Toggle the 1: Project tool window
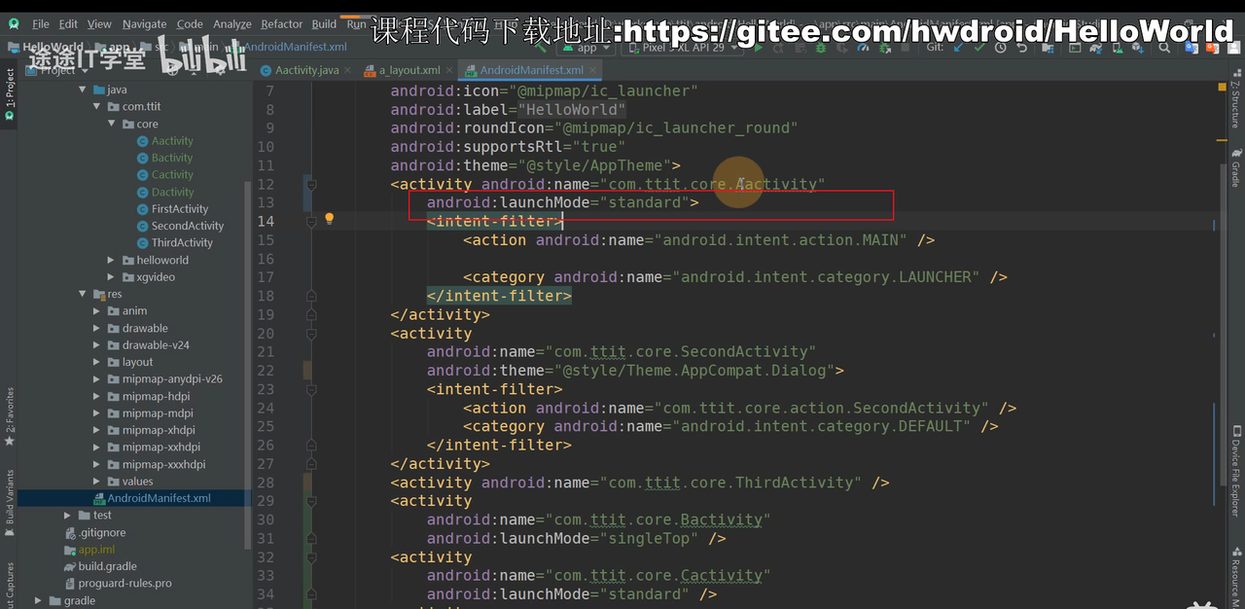Screen dimensions: 1245x609 pyautogui.click(x=9, y=94)
